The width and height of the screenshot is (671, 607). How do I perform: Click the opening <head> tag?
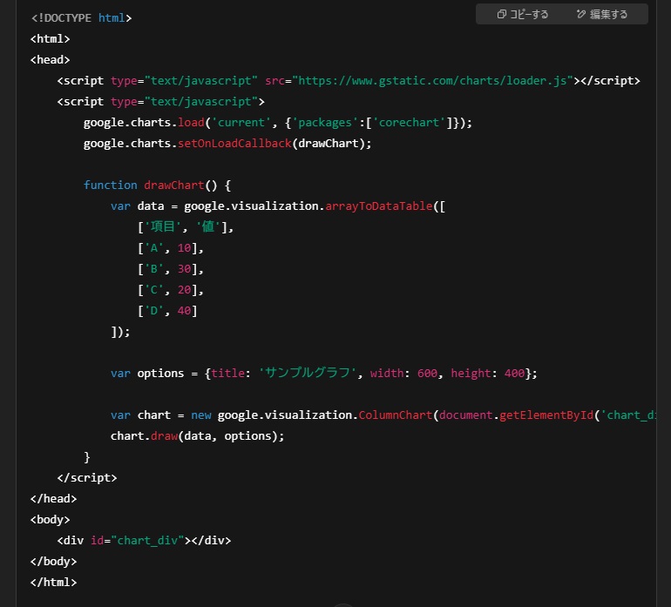point(50,59)
